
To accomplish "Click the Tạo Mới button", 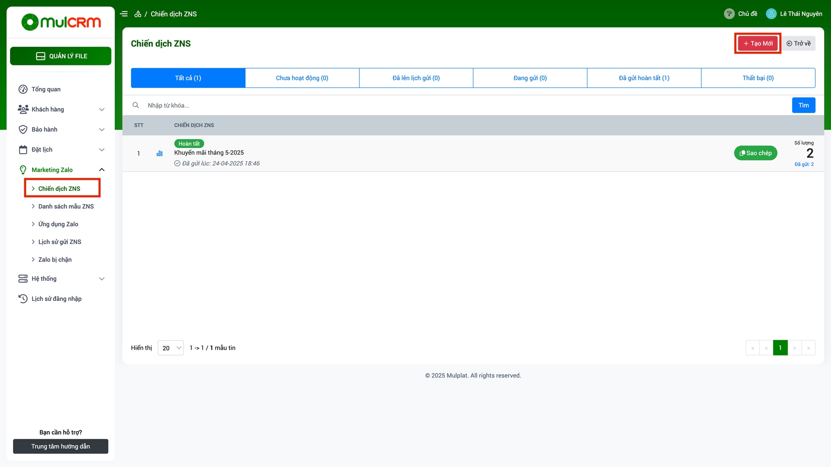I will (x=758, y=43).
